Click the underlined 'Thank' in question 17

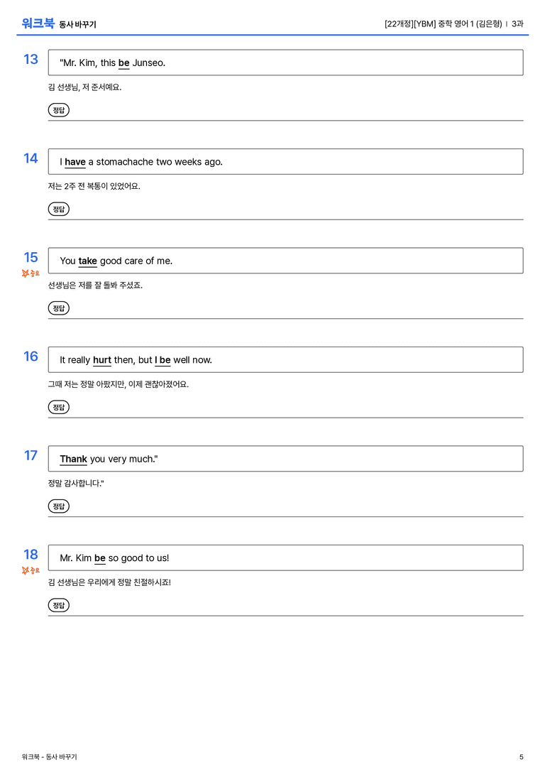tap(73, 459)
